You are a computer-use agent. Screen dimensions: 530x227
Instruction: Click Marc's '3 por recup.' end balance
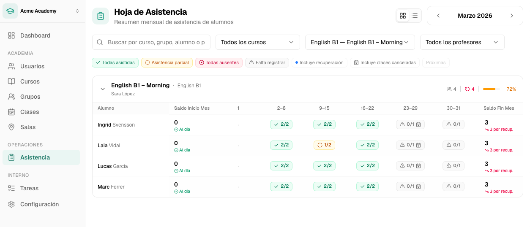tap(499, 192)
